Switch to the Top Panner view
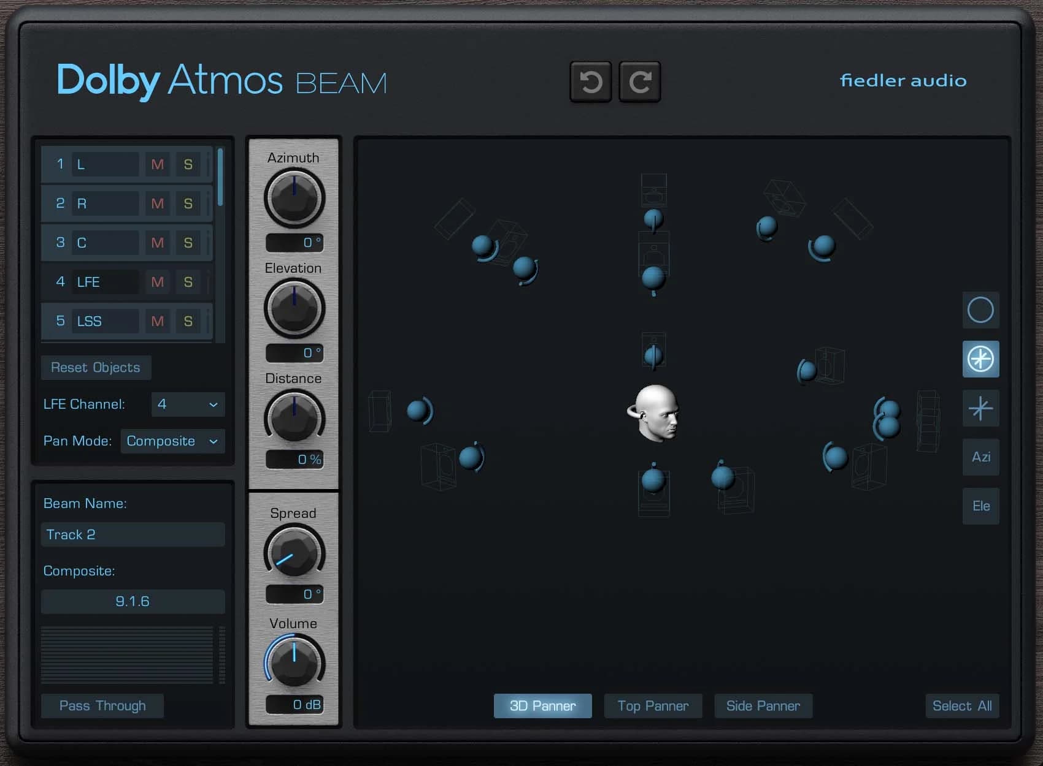1043x766 pixels. click(x=653, y=706)
